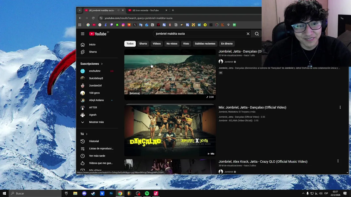
Task: Select the Todos filter chip
Action: 130,44
